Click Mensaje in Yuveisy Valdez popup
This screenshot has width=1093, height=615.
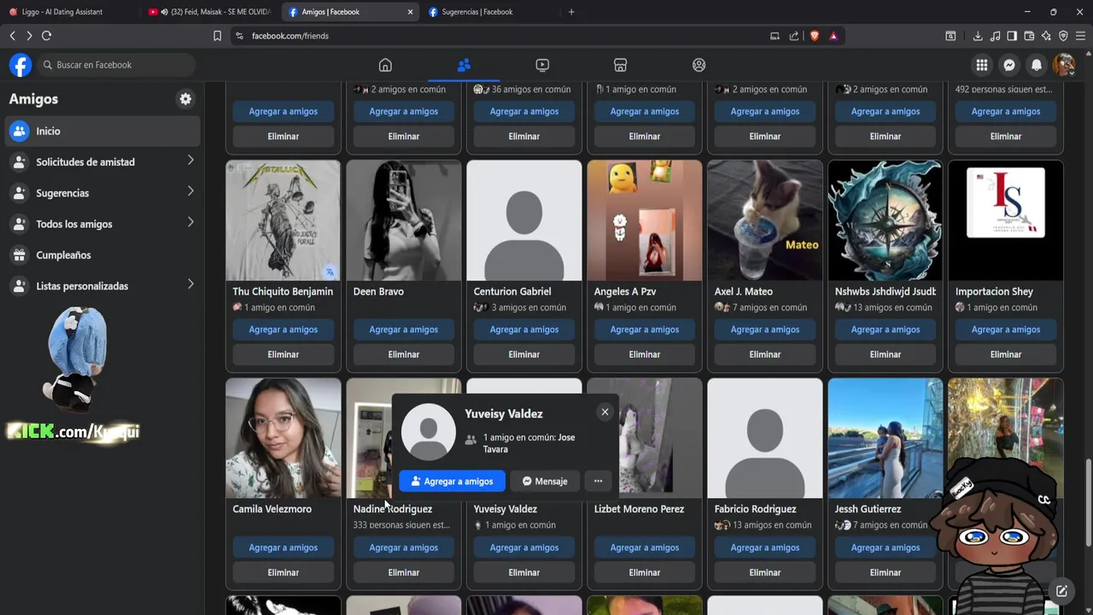545,481
